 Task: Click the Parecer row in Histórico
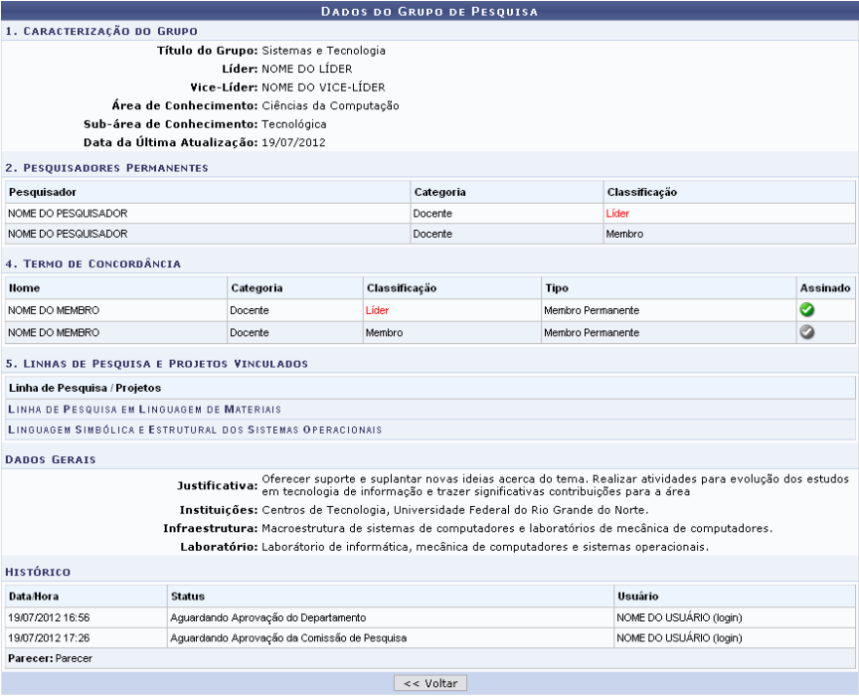[50, 658]
